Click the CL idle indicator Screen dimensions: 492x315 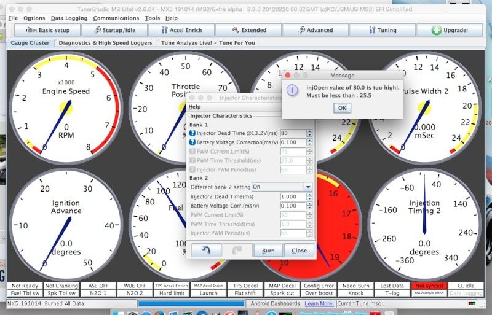(x=466, y=286)
